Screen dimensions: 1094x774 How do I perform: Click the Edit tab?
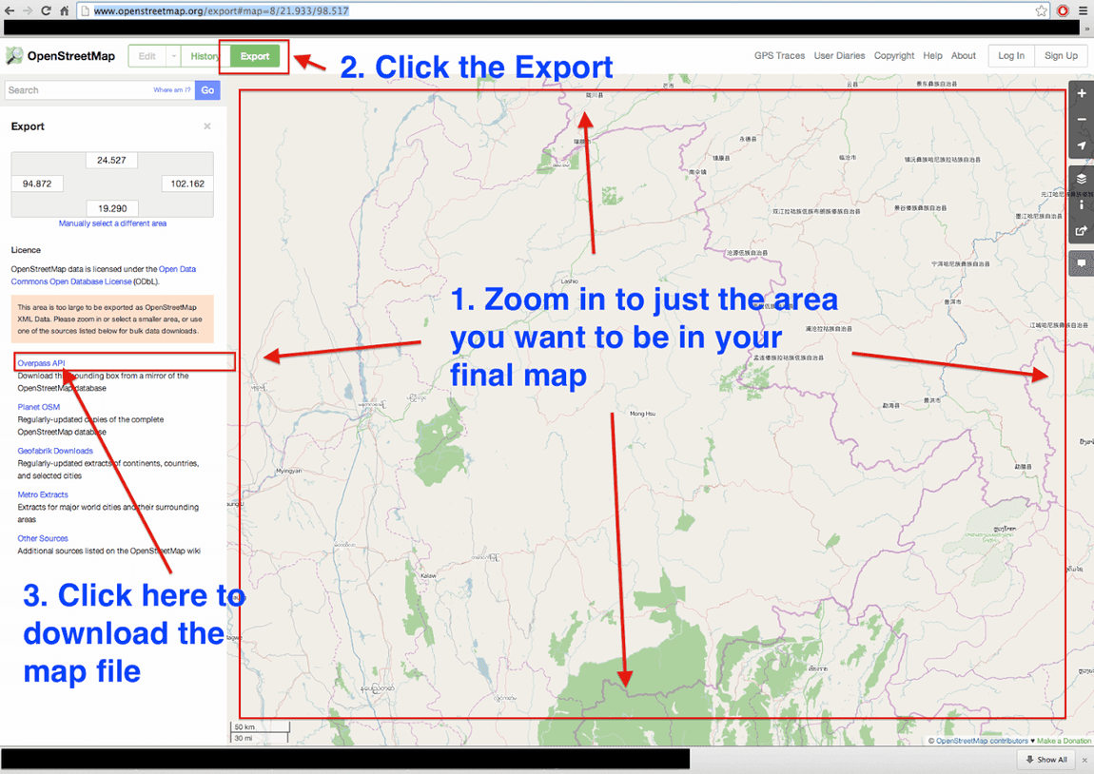pyautogui.click(x=147, y=56)
